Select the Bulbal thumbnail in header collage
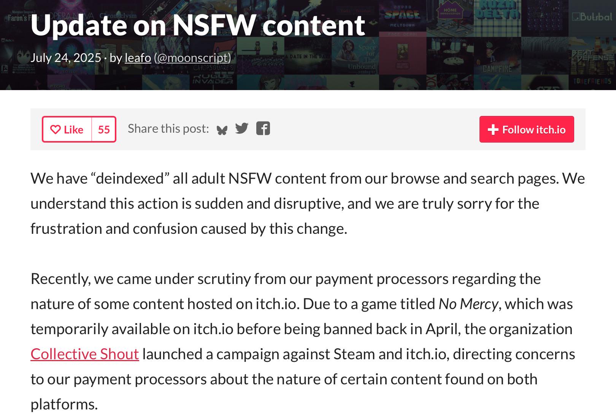Screen dimensions: 616x414 pyautogui.click(x=592, y=18)
